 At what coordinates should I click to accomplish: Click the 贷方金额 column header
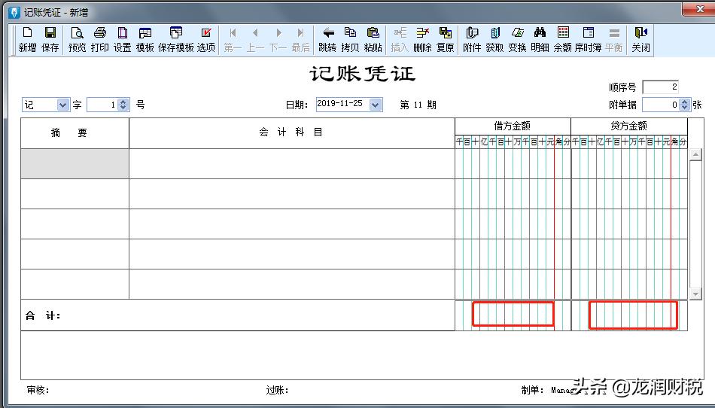click(629, 126)
